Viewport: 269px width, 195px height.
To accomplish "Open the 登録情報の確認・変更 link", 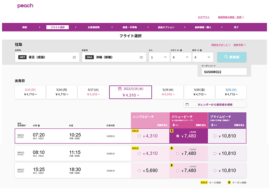I will tap(230, 17).
